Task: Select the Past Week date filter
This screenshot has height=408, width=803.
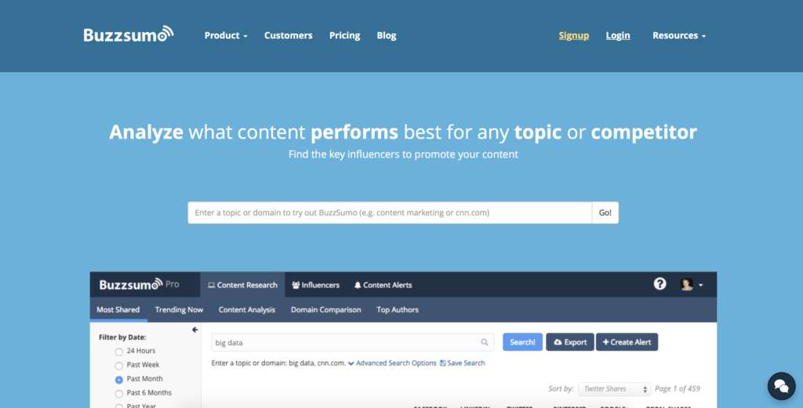Action: 119,366
